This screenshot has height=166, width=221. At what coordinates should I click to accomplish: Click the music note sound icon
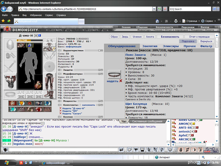[x=162, y=150]
